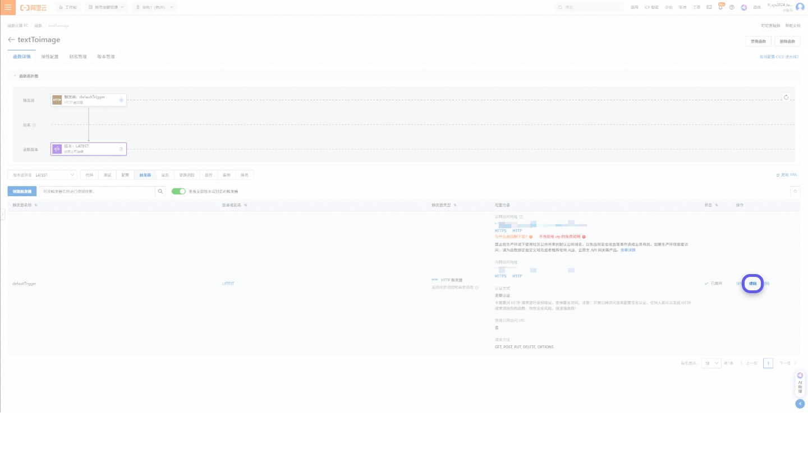Disable viewing triggers of all versions and aliases

click(178, 191)
